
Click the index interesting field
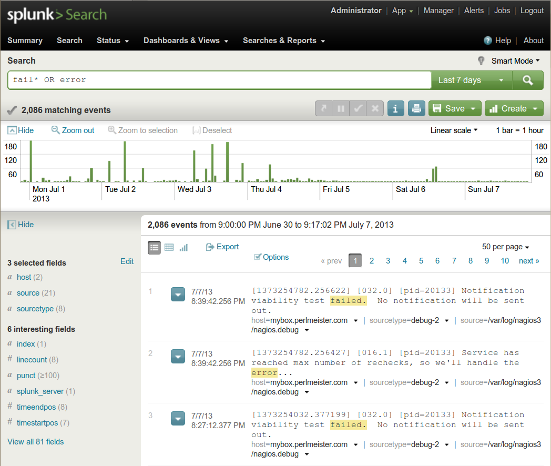click(x=26, y=344)
